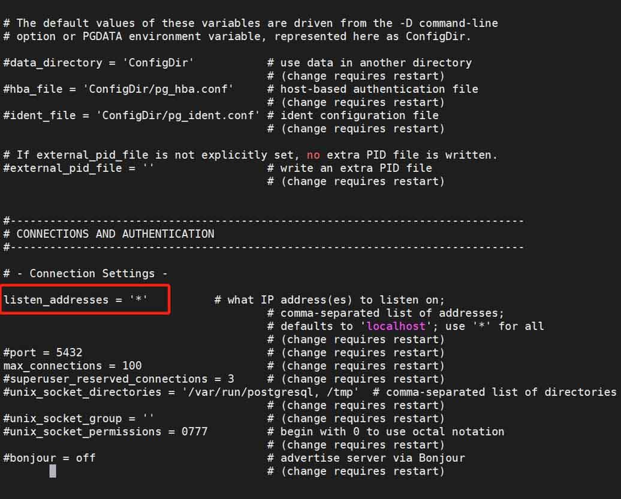Click the max_connections = 100 setting

[73, 365]
